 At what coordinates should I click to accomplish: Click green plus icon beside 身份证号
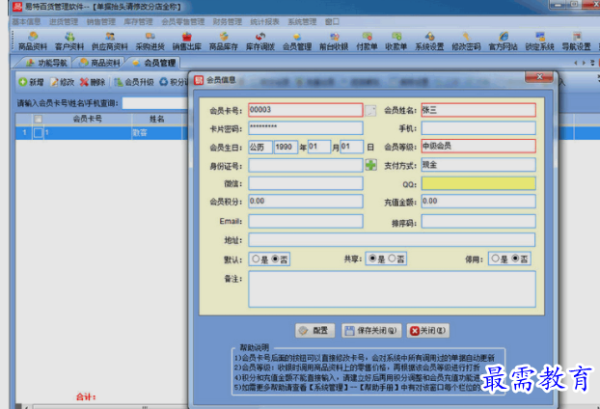pyautogui.click(x=370, y=165)
